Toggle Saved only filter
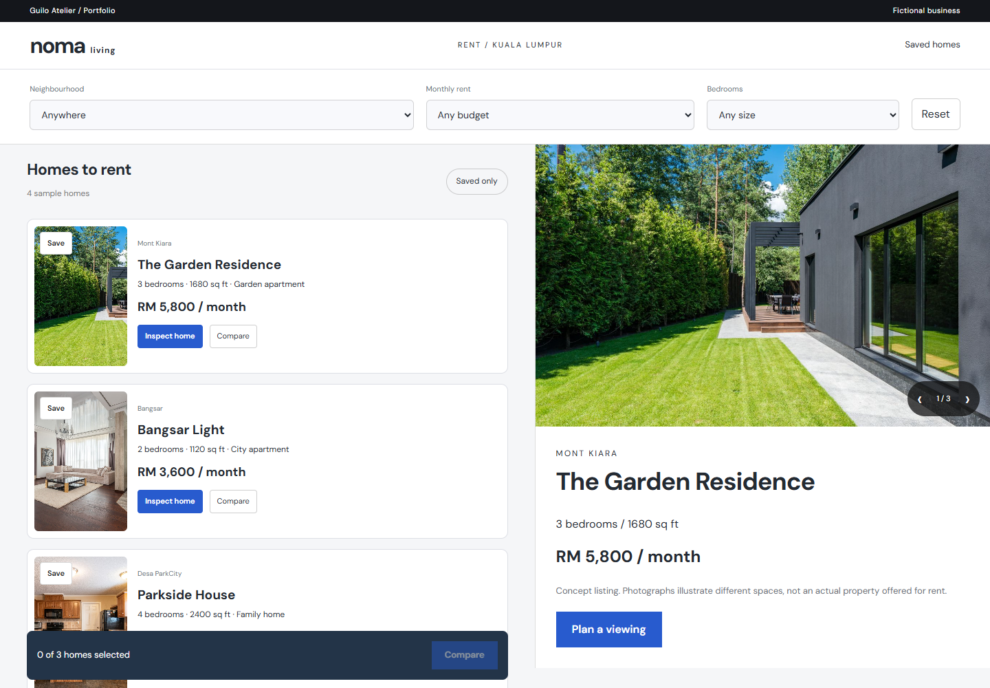 (x=476, y=182)
